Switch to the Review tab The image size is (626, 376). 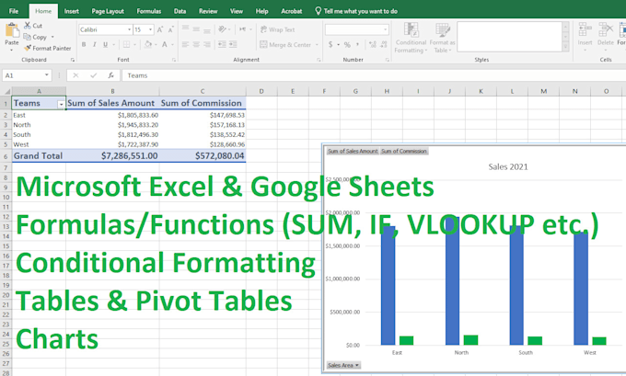pos(208,11)
